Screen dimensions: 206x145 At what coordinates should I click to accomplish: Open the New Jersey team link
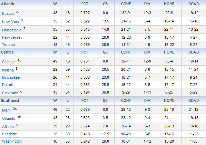pos(12,38)
